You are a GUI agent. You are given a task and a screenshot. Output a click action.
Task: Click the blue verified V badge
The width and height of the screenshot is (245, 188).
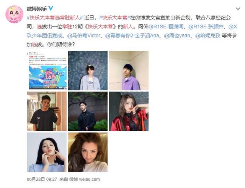51,8
